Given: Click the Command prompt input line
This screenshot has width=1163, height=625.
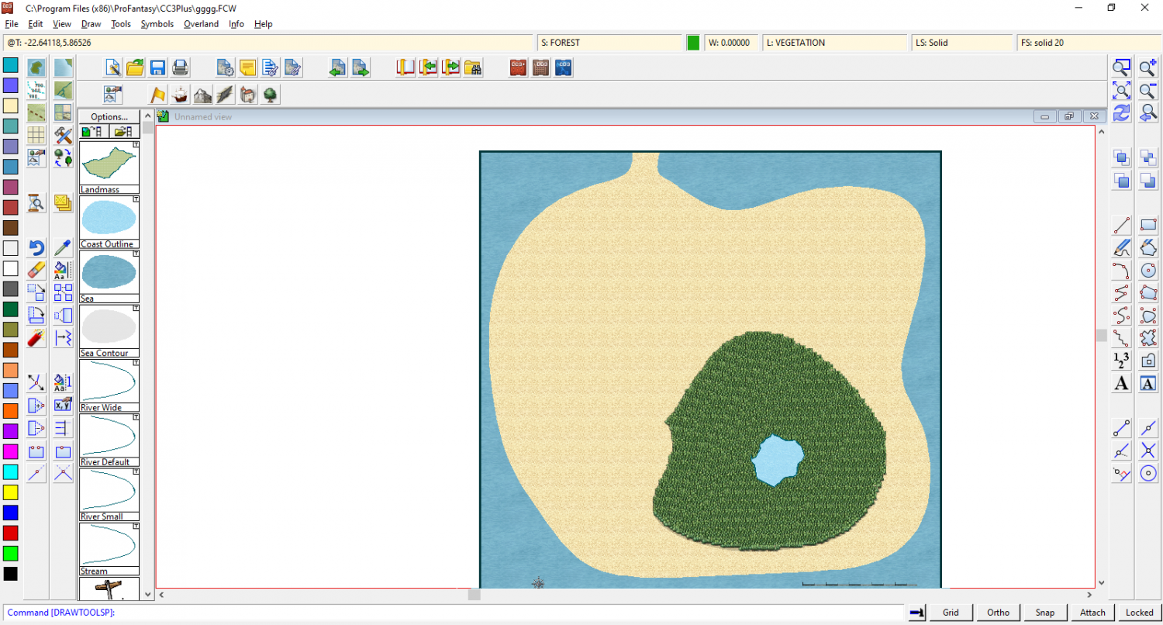Looking at the screenshot, I should pos(454,613).
